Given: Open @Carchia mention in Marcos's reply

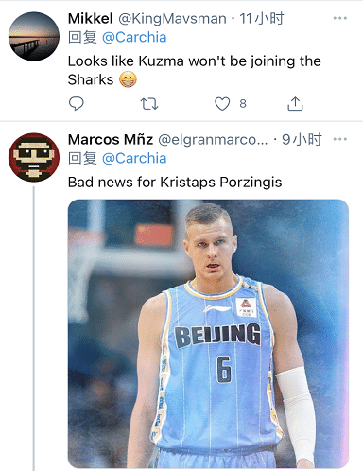Looking at the screenshot, I should coord(134,158).
